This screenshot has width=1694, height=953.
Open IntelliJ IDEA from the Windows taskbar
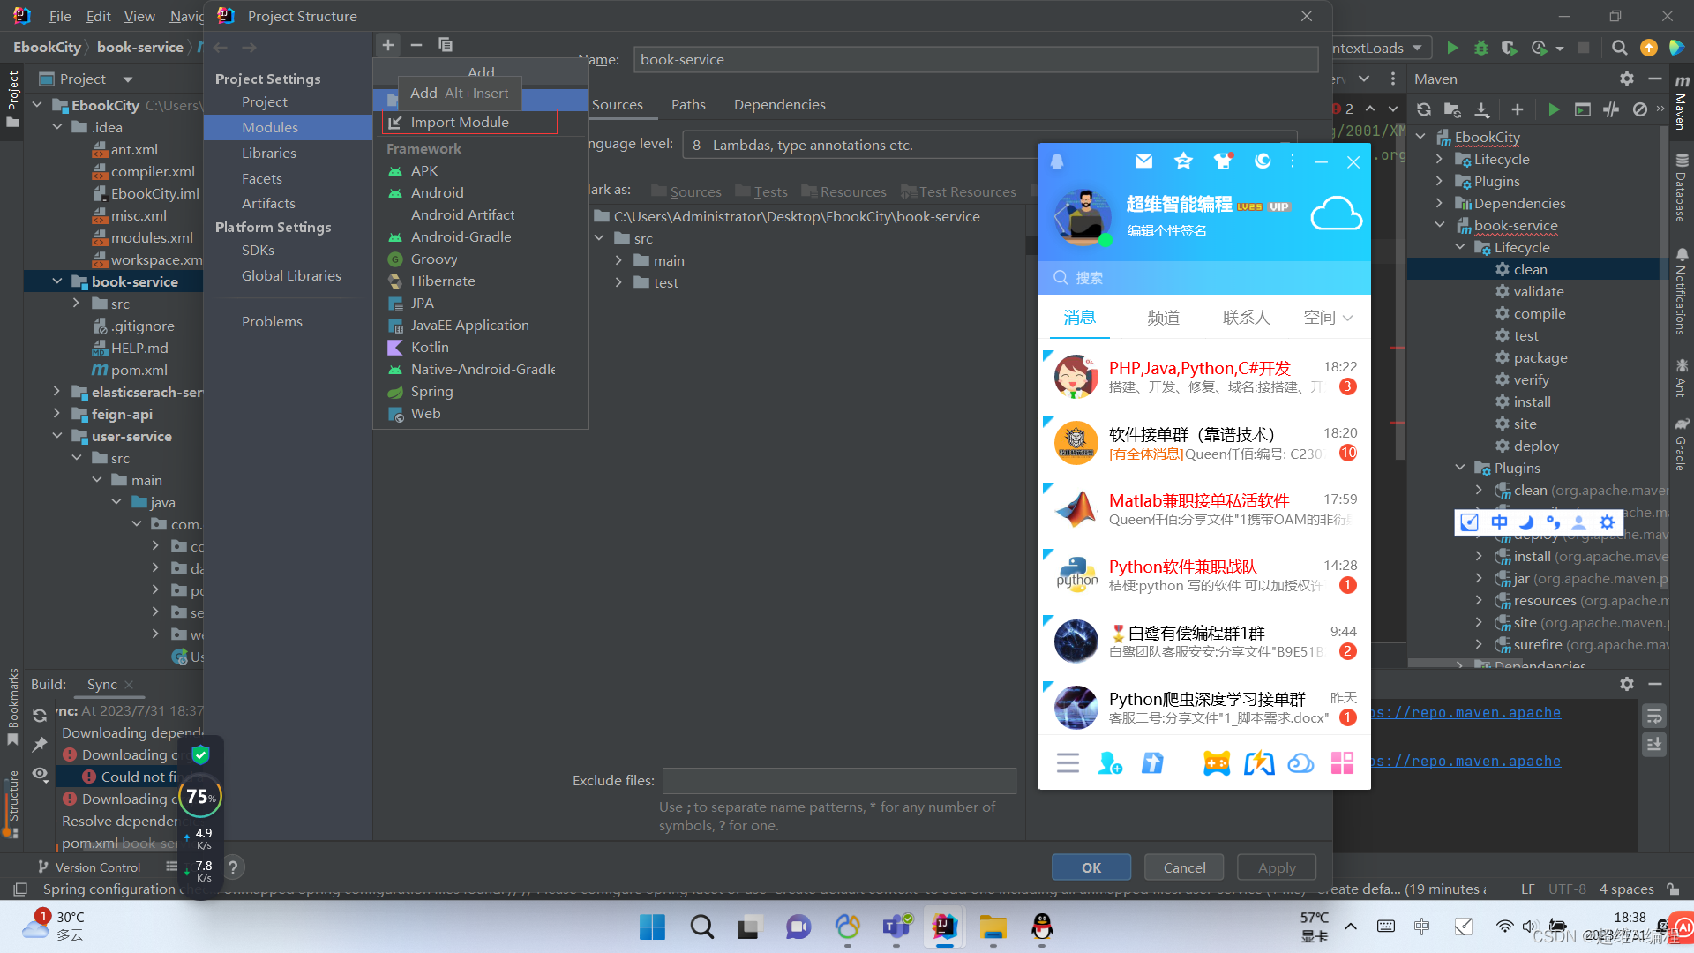click(943, 927)
